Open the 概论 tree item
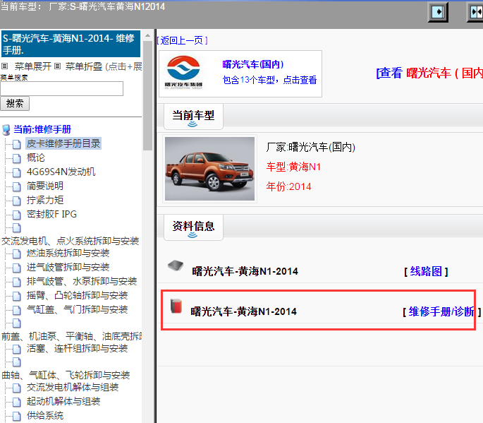This screenshot has width=483, height=423. (36, 157)
